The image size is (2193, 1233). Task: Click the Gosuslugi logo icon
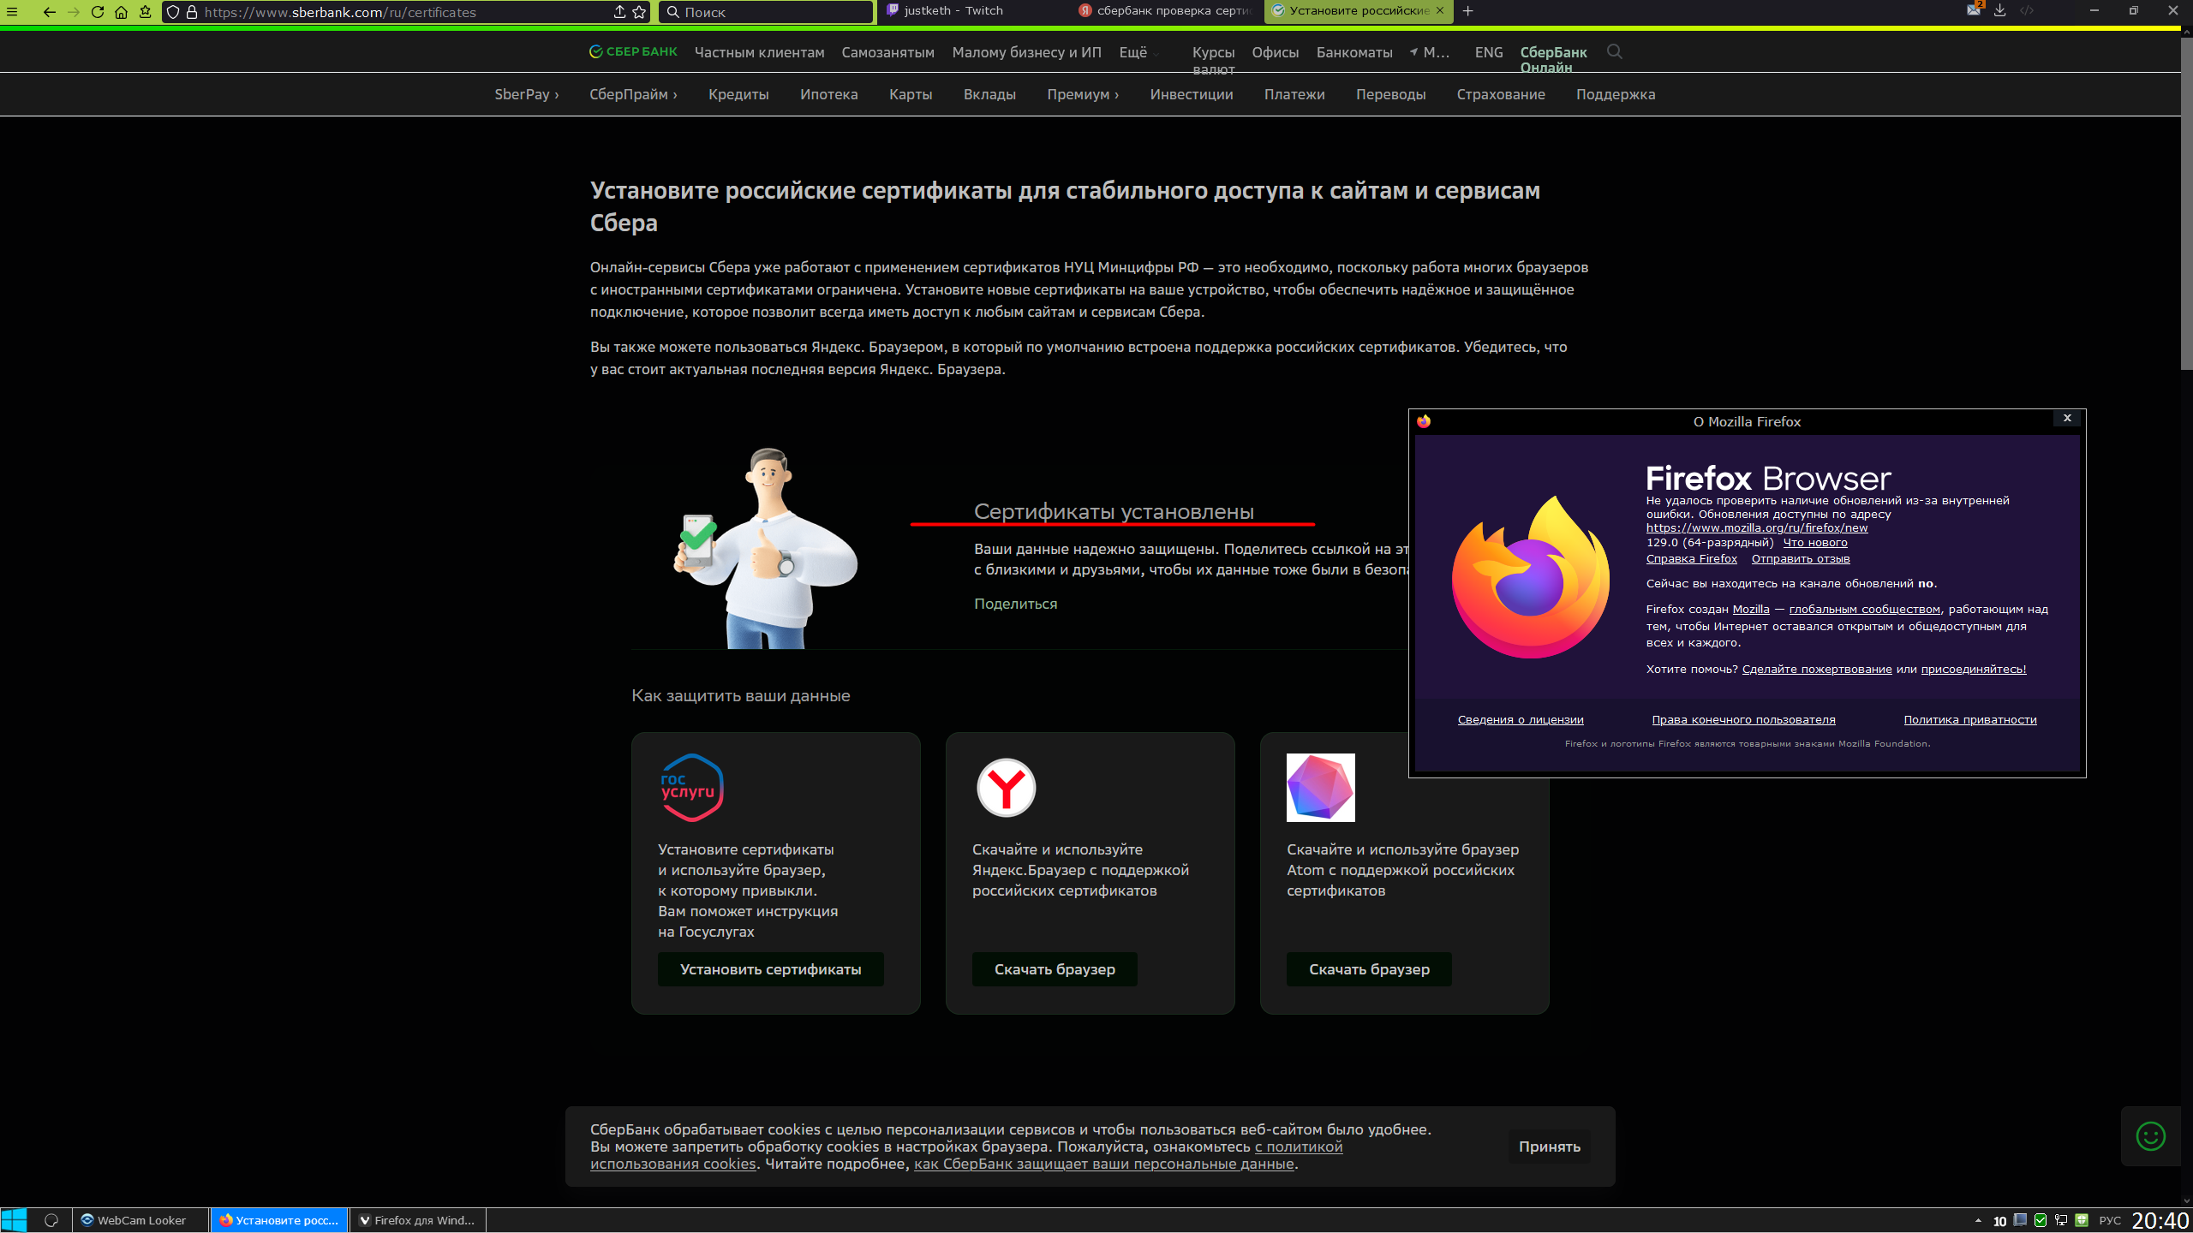coord(692,788)
